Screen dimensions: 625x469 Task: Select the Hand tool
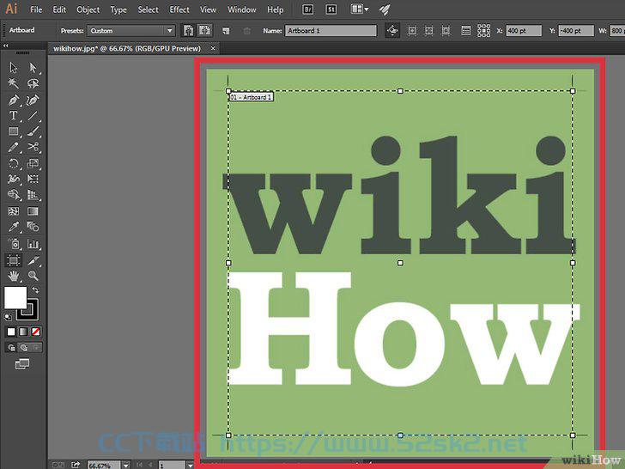click(14, 276)
